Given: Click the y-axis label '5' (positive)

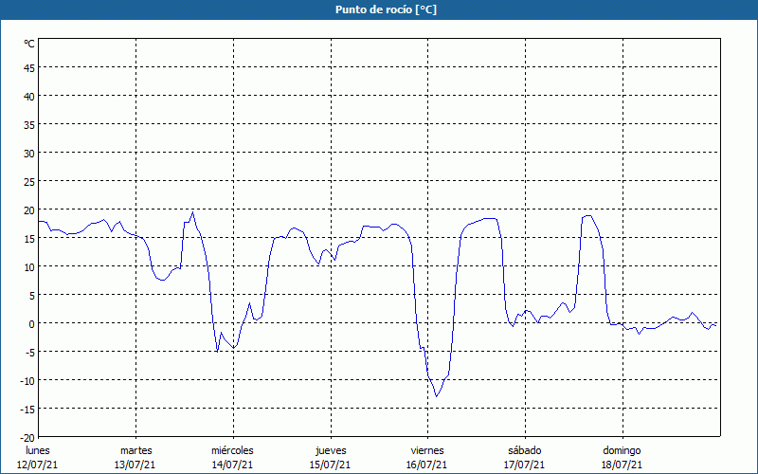Looking at the screenshot, I should [32, 296].
